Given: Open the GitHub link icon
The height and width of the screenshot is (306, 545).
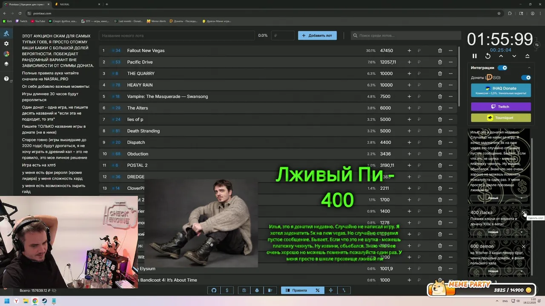Looking at the screenshot, I should coord(214,290).
